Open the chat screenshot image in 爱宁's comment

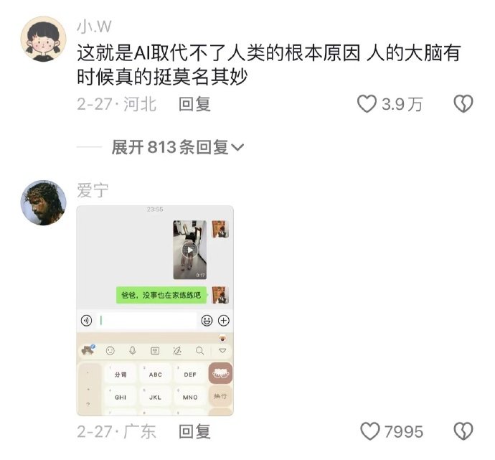click(x=155, y=311)
